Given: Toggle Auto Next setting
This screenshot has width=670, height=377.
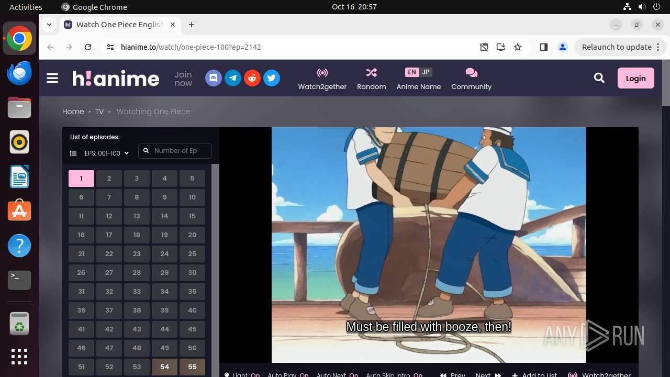Looking at the screenshot, I should (338, 375).
